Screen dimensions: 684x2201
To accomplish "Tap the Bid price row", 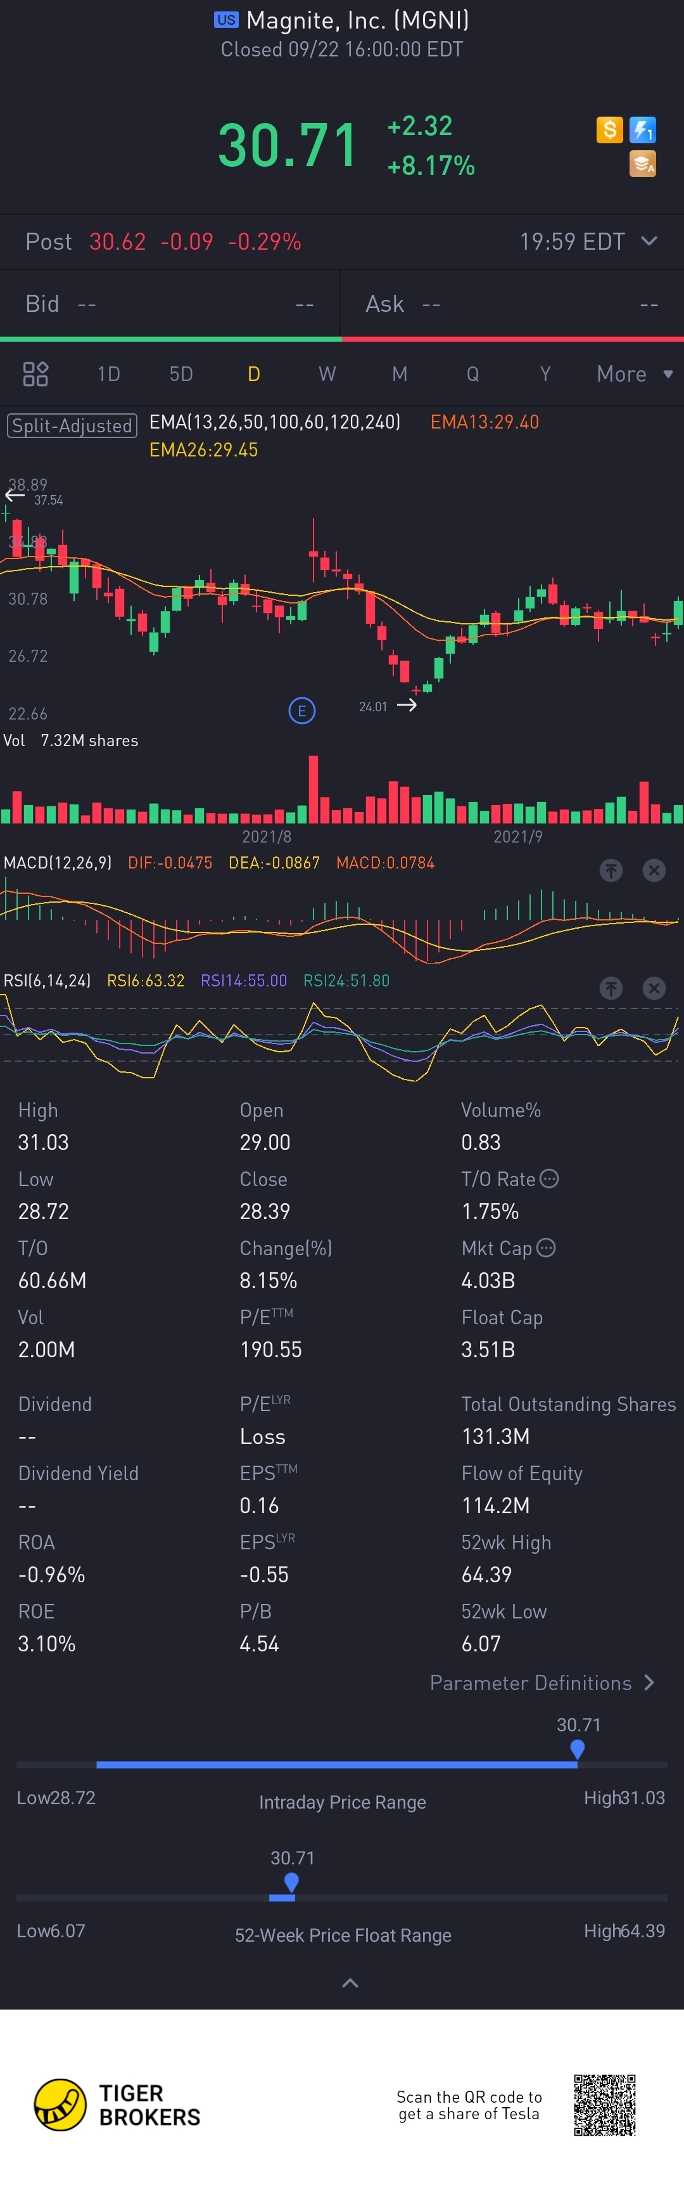I will coord(170,304).
